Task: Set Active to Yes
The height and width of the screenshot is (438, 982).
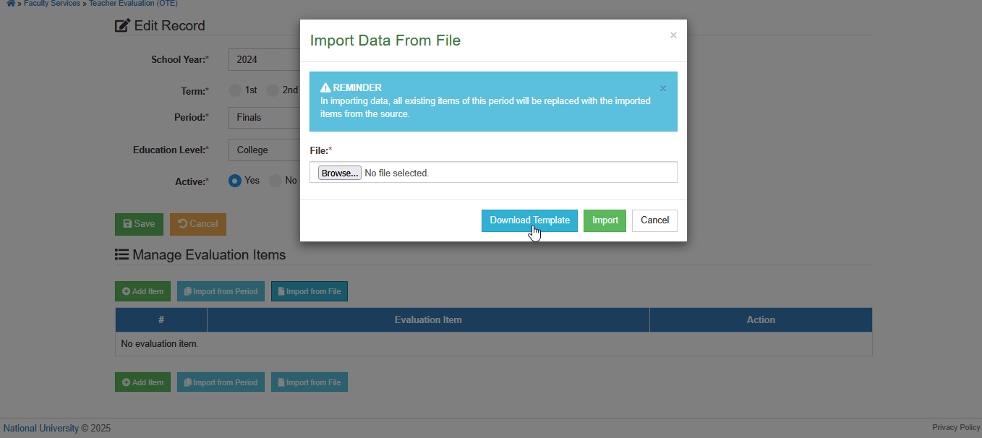Action: point(235,181)
